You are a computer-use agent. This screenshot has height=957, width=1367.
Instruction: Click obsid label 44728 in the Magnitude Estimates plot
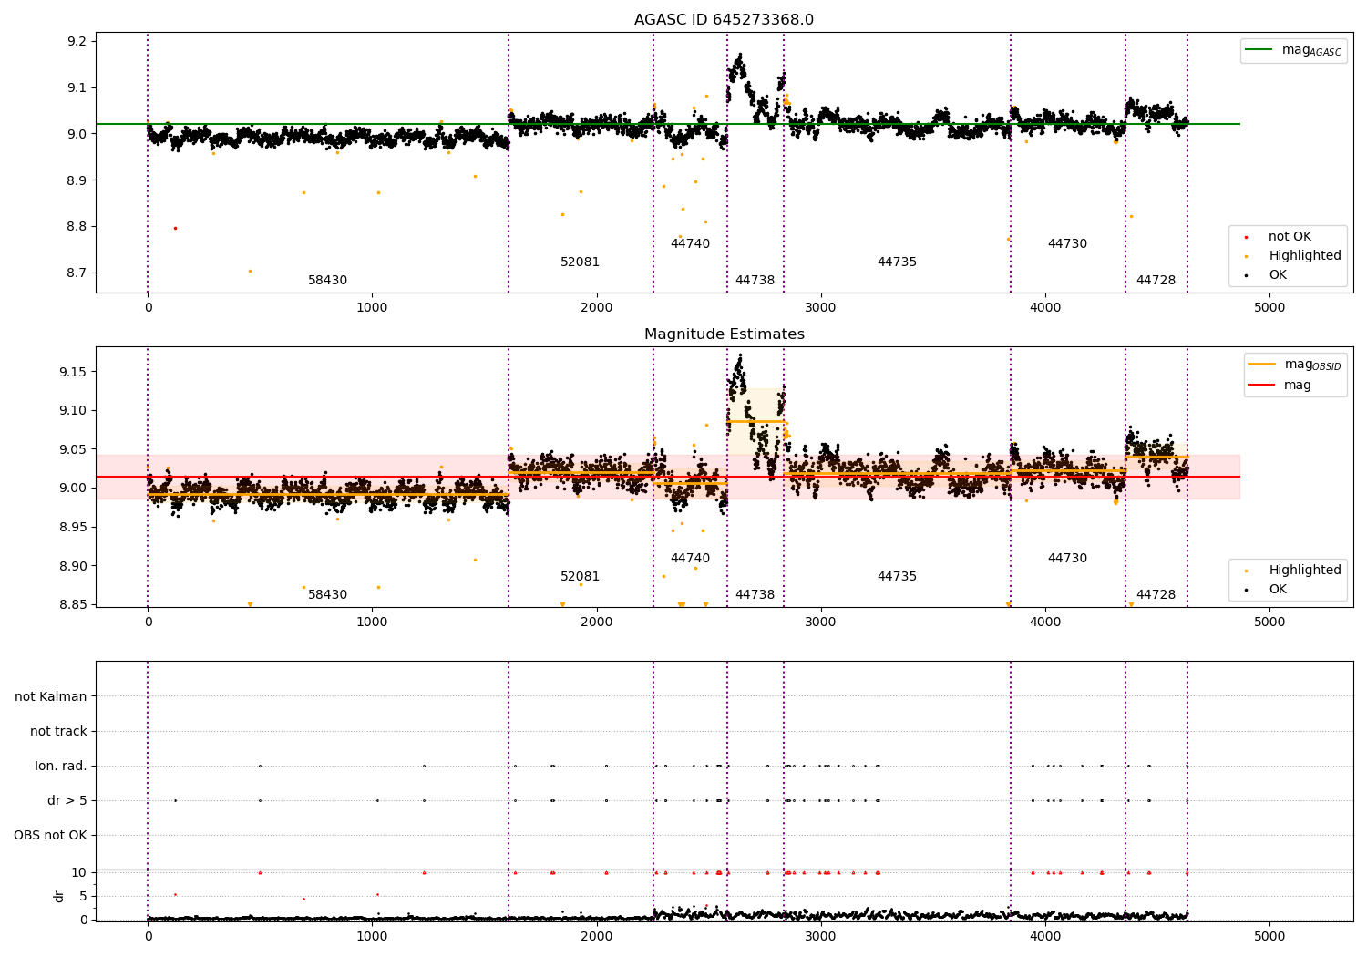tap(1156, 595)
